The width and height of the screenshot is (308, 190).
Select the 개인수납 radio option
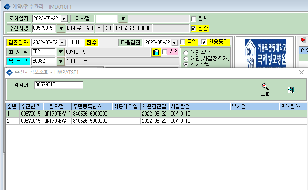tap(186, 53)
